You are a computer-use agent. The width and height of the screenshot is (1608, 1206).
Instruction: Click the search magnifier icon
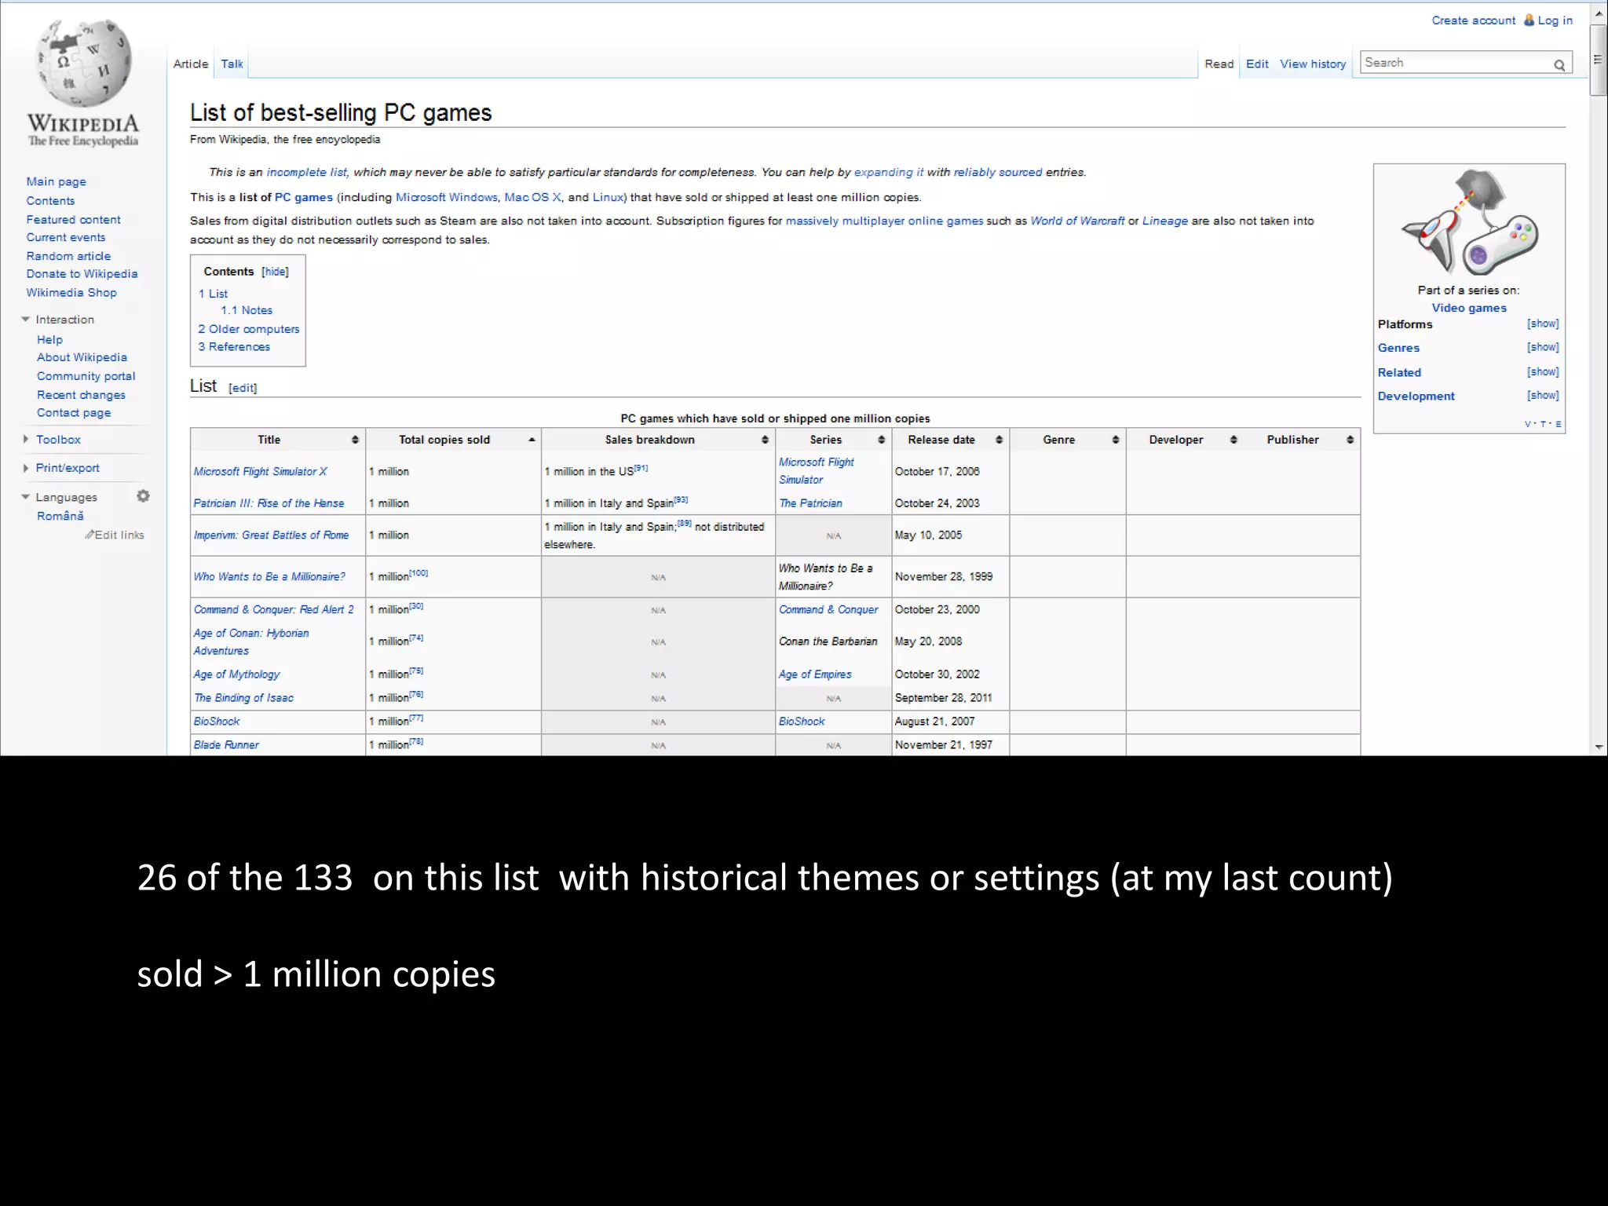[1559, 64]
